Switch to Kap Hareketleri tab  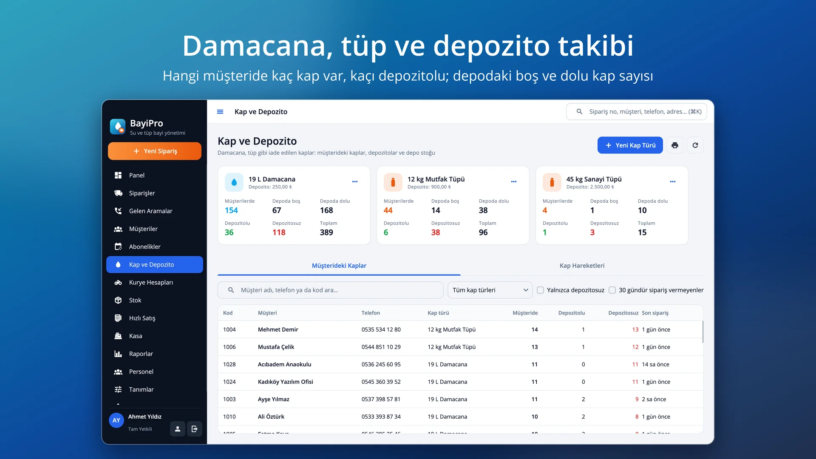pyautogui.click(x=582, y=266)
